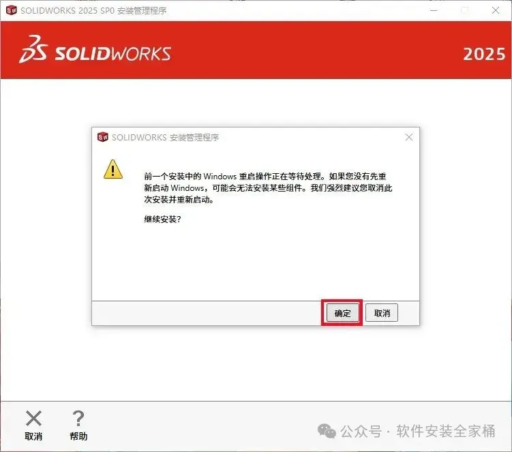The width and height of the screenshot is (512, 452).
Task: Click the SW icon in the dialog title bar
Action: point(102,137)
